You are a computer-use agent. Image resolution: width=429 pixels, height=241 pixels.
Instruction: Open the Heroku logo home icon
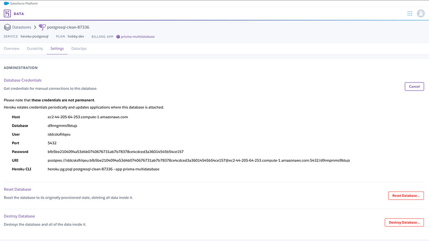click(x=8, y=13)
